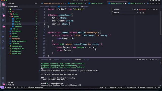
Task: Collapse the entities folder
Action: (16, 16)
